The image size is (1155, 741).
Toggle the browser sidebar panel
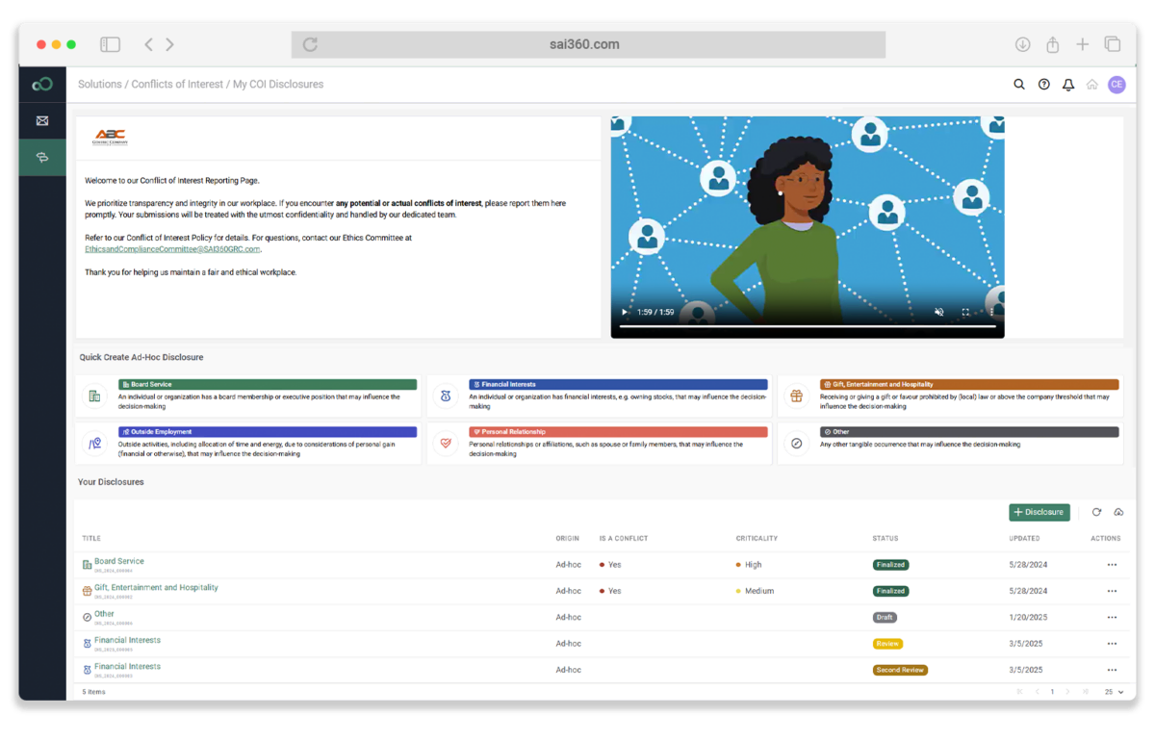tap(110, 44)
